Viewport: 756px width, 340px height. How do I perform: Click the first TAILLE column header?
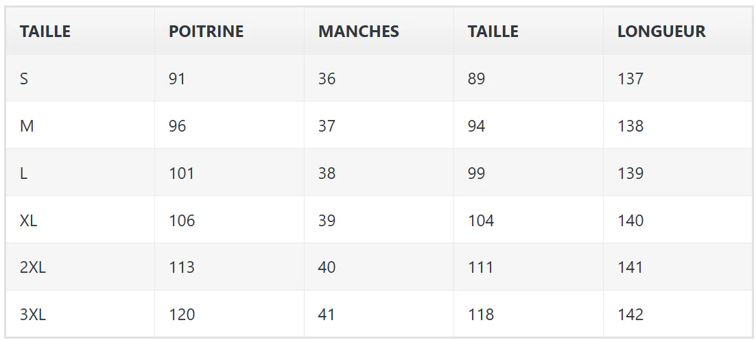point(45,32)
